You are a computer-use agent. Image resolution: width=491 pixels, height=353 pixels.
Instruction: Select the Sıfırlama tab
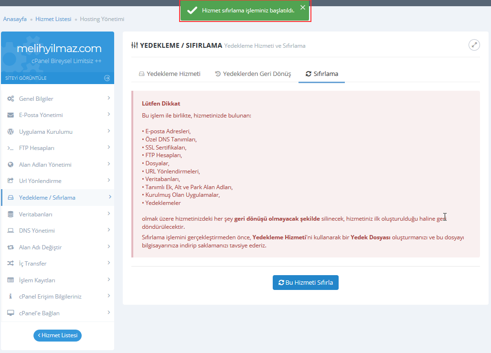[x=321, y=74]
